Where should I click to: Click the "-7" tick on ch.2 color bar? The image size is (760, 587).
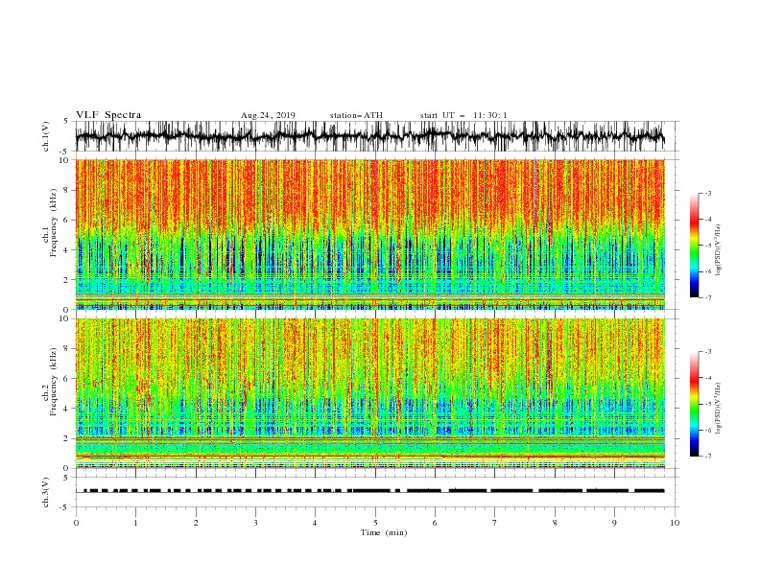click(x=708, y=457)
